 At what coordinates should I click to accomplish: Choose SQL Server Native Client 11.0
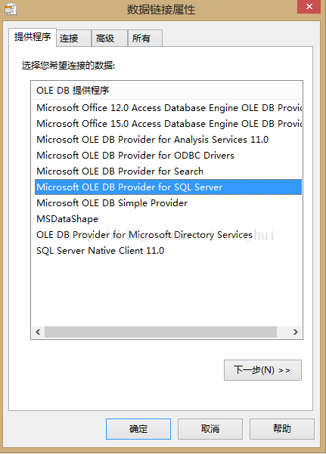[x=168, y=251]
